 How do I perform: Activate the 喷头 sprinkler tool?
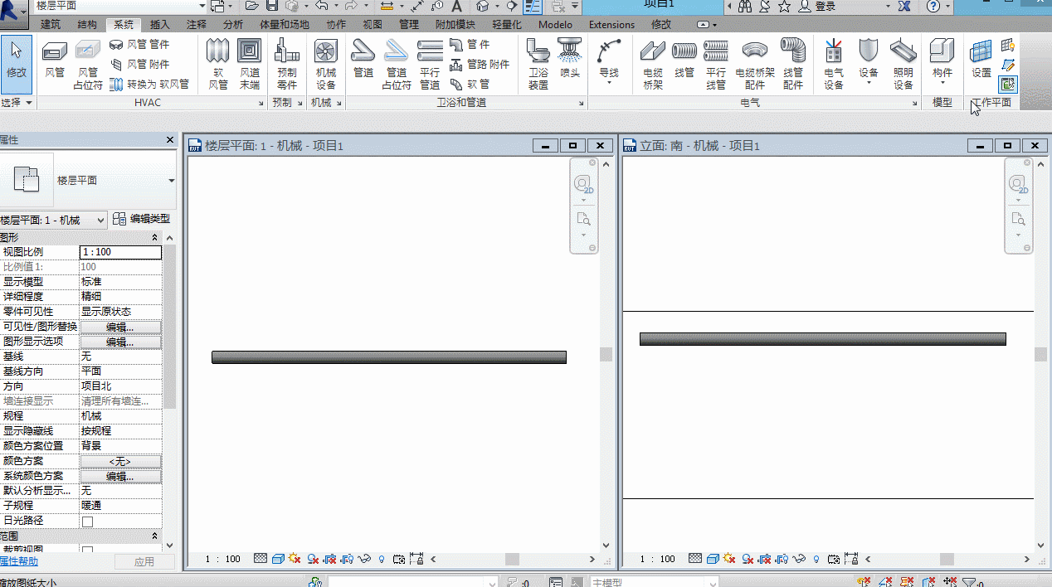coord(570,60)
